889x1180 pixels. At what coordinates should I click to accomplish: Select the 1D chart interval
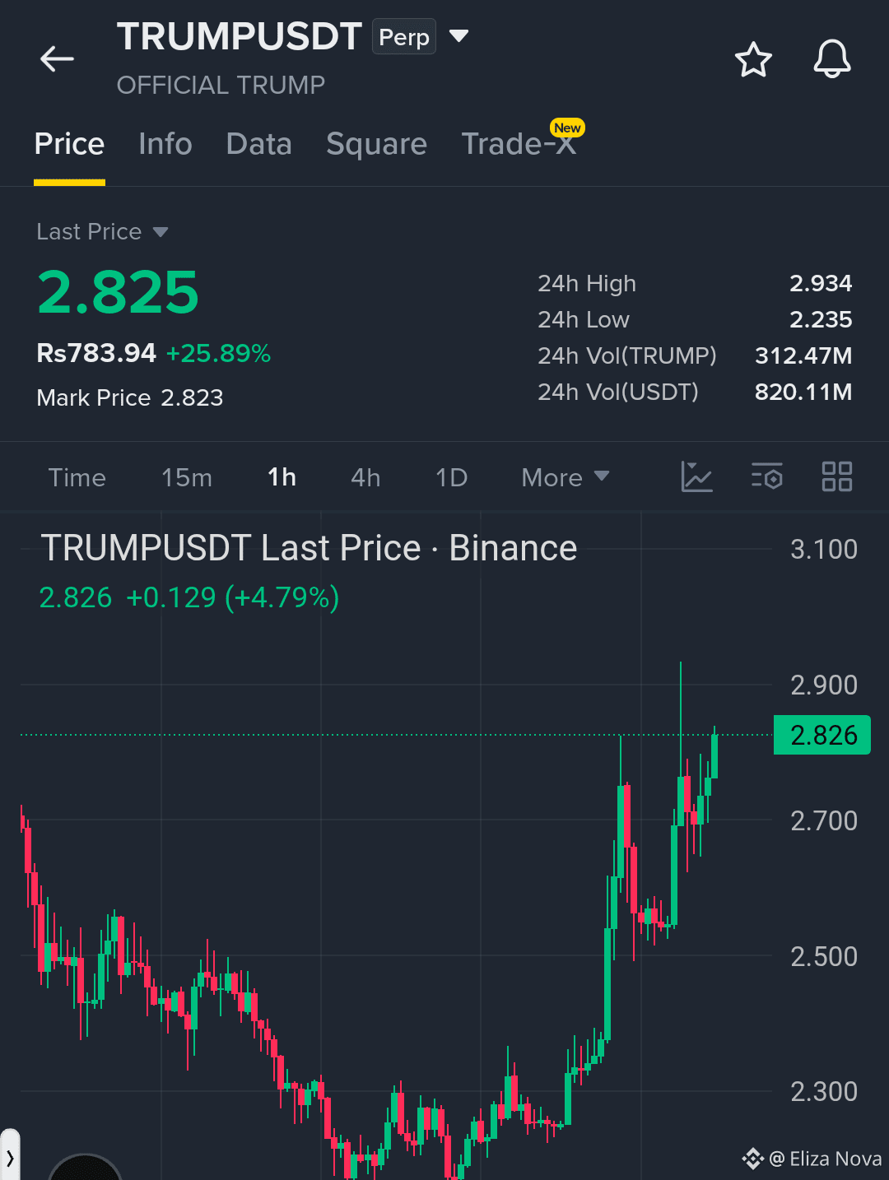pos(452,477)
